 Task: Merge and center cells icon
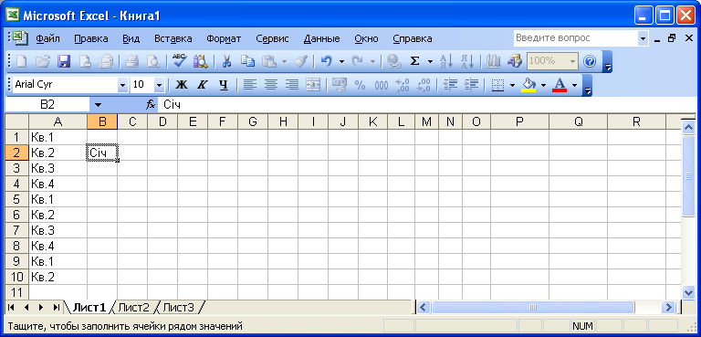pyautogui.click(x=313, y=85)
